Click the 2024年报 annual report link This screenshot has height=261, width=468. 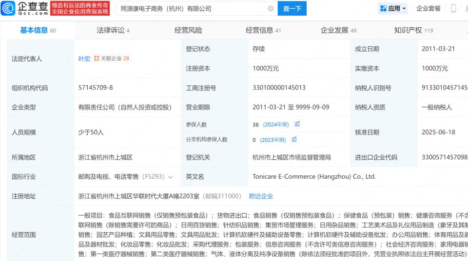click(x=276, y=125)
